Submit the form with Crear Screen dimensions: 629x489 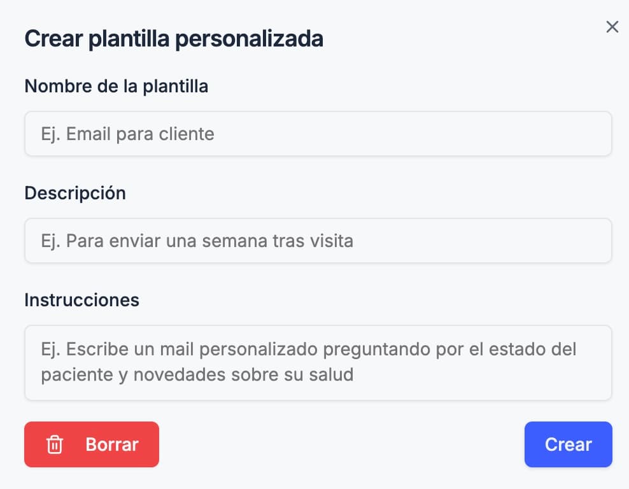568,444
